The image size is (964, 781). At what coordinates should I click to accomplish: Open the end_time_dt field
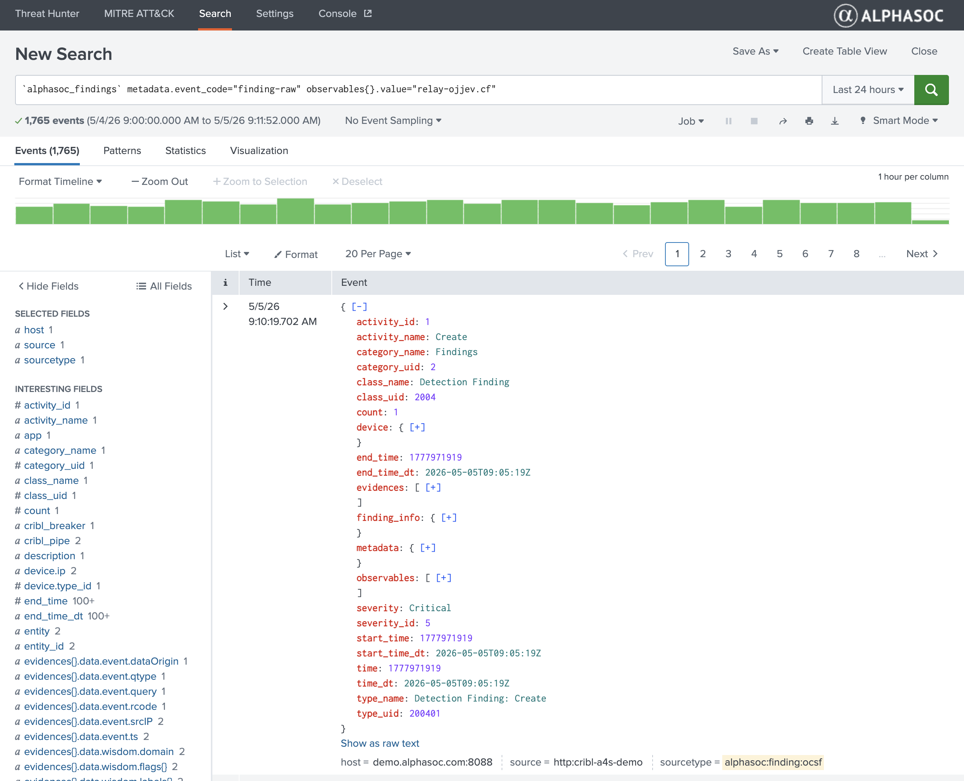click(53, 616)
